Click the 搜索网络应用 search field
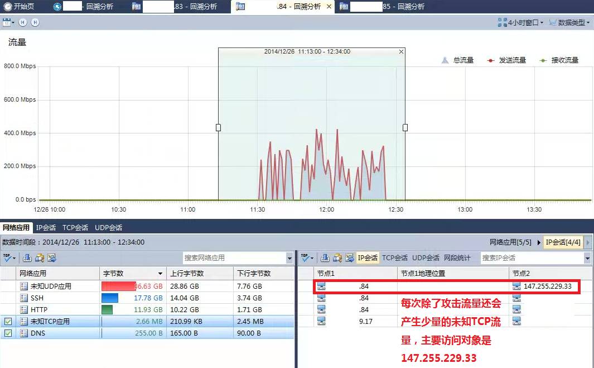This screenshot has height=368, width=594. click(x=234, y=259)
